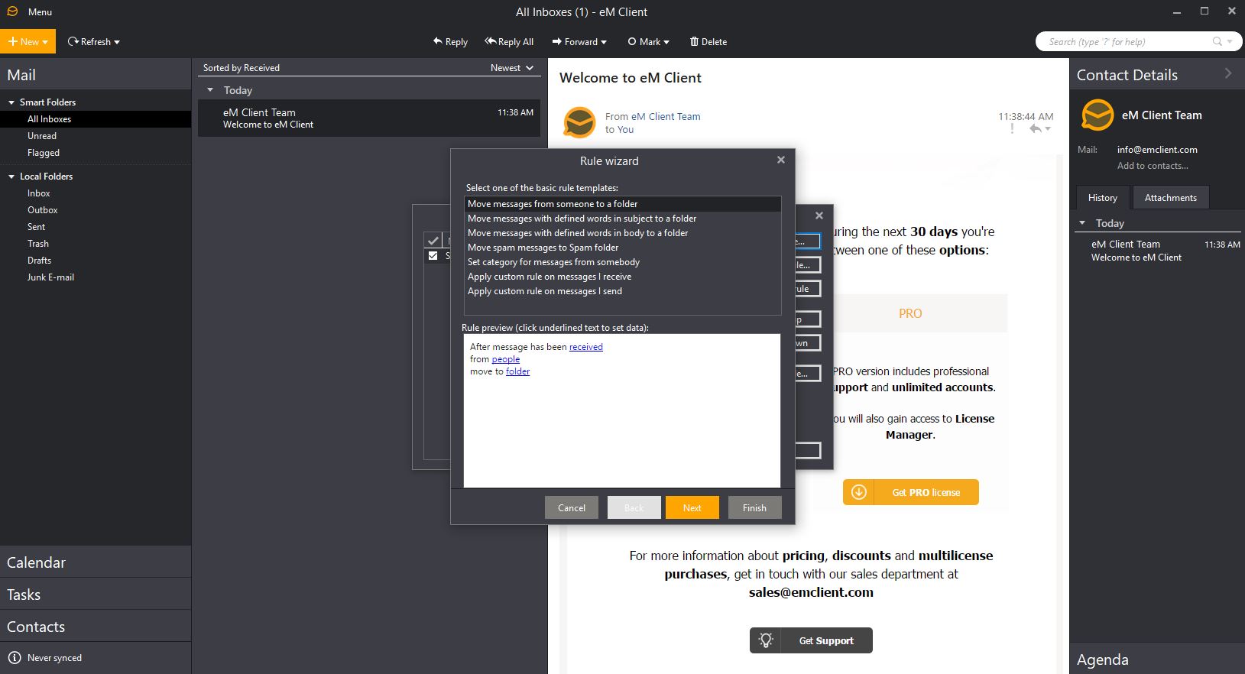Open the Outbox folder
The height and width of the screenshot is (674, 1245).
[96, 210]
